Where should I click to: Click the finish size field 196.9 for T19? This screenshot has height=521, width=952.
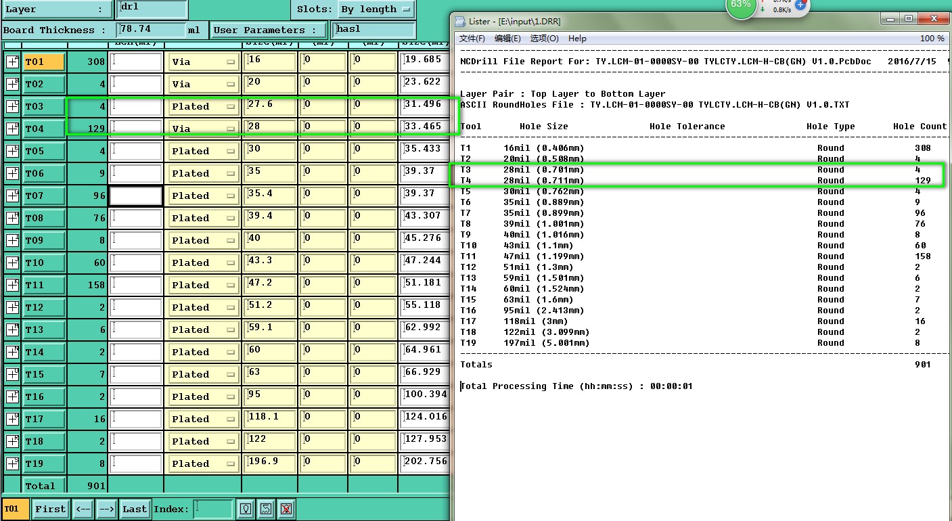(x=269, y=464)
